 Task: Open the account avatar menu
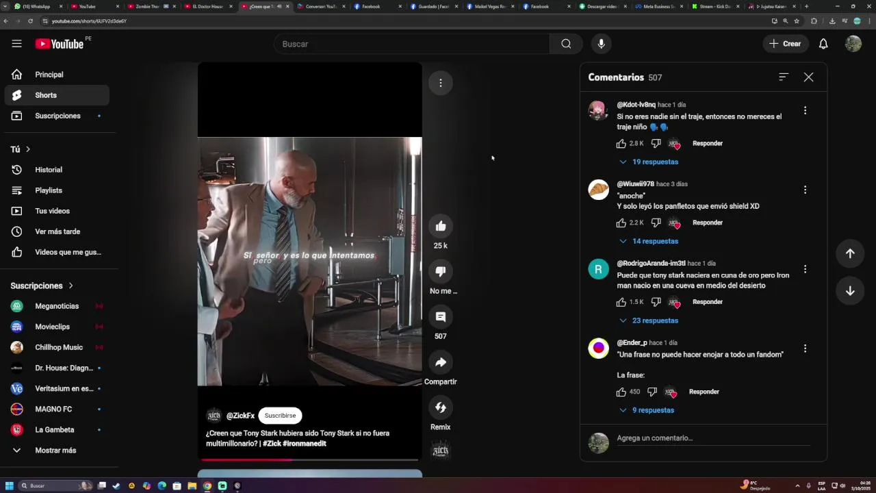[853, 44]
